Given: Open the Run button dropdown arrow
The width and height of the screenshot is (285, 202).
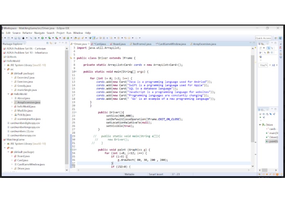Looking at the screenshot, I should [x=46, y=38].
